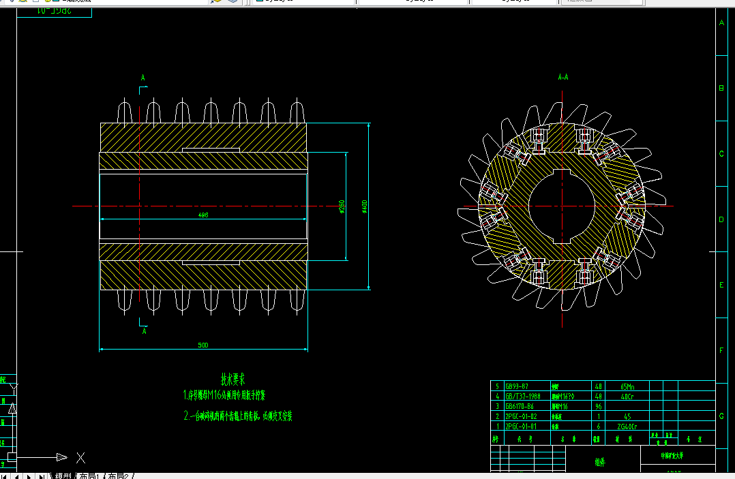Image resolution: width=735 pixels, height=479 pixels.
Task: Select the material 45 cell in row 2
Action: pyautogui.click(x=627, y=416)
